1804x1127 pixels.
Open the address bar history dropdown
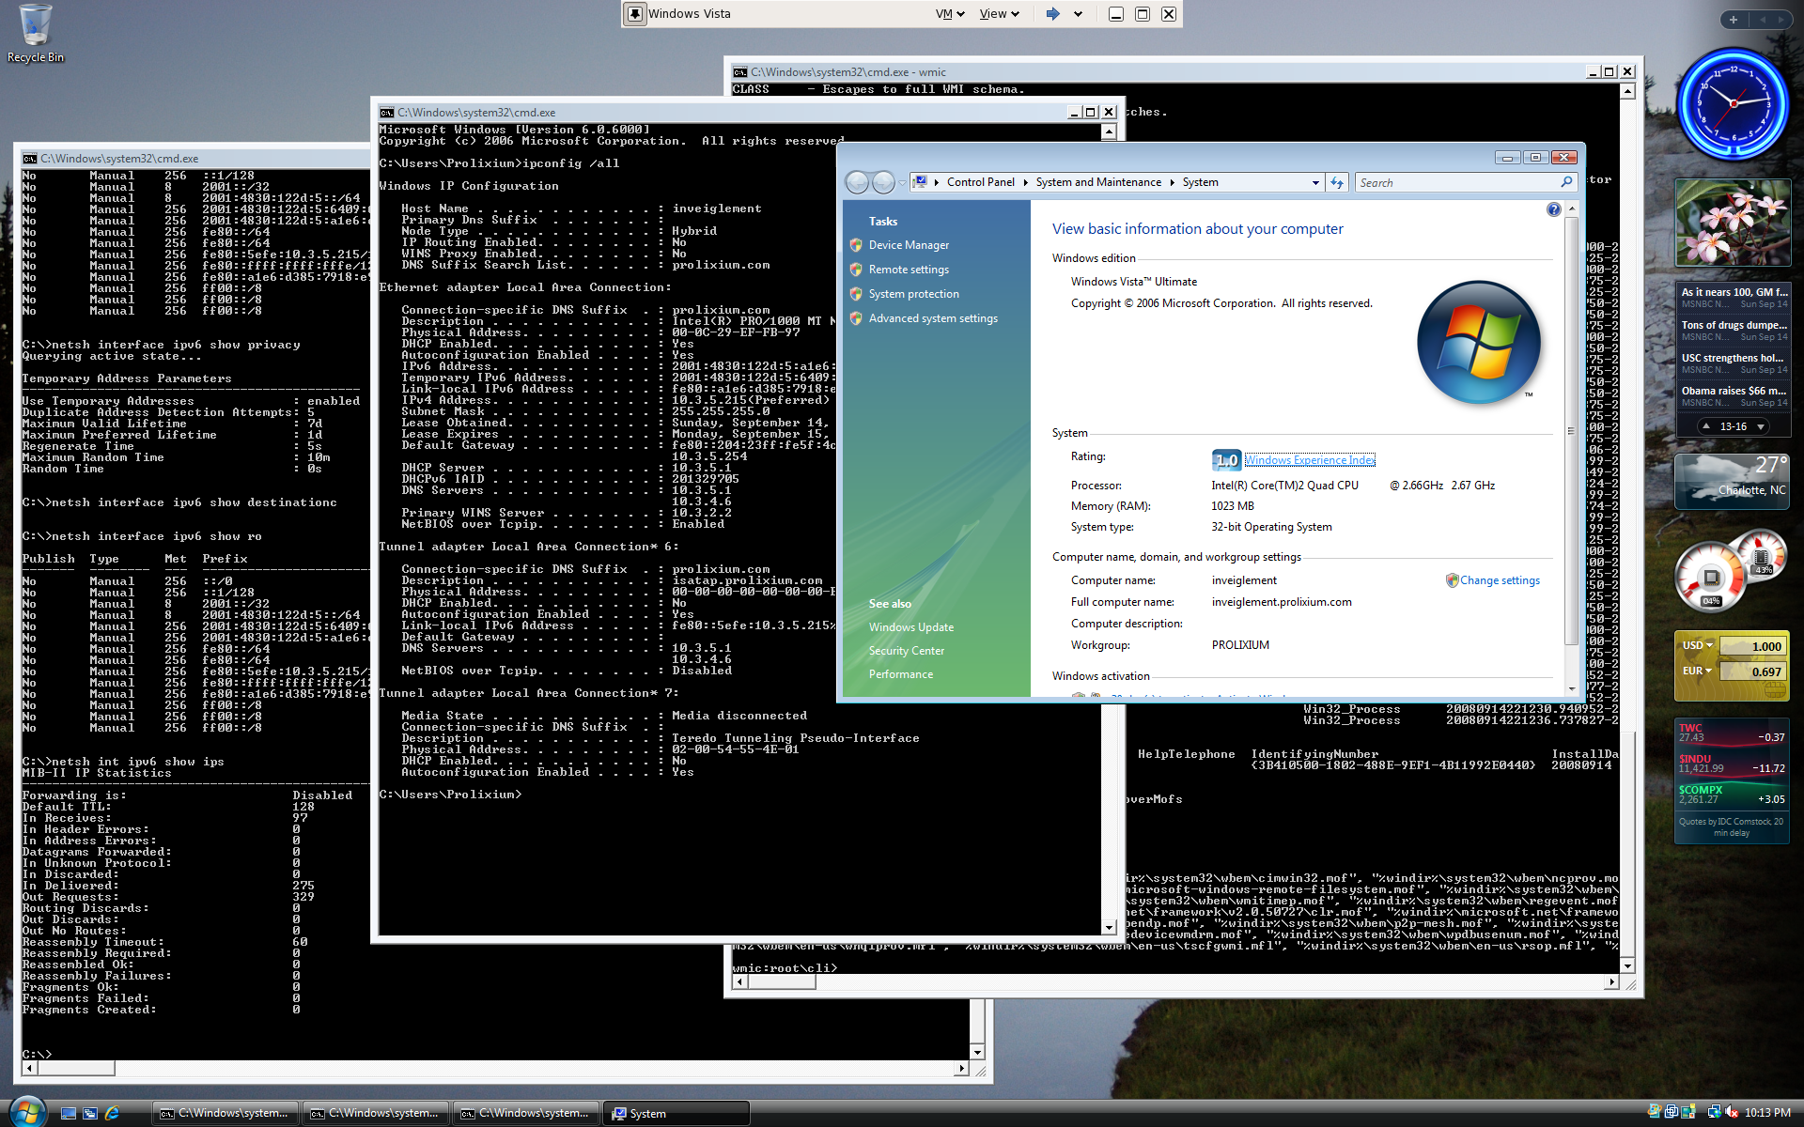(x=1315, y=183)
